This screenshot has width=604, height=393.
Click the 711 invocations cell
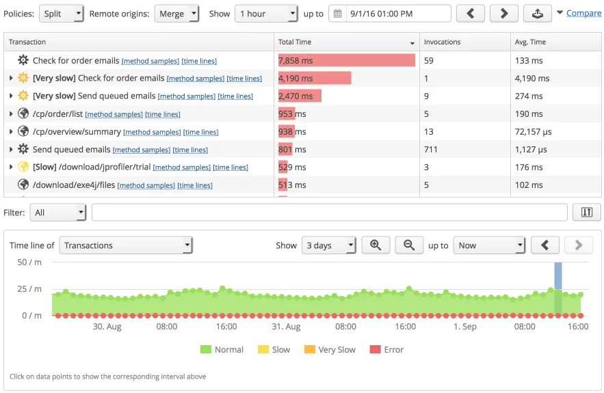tap(465, 150)
